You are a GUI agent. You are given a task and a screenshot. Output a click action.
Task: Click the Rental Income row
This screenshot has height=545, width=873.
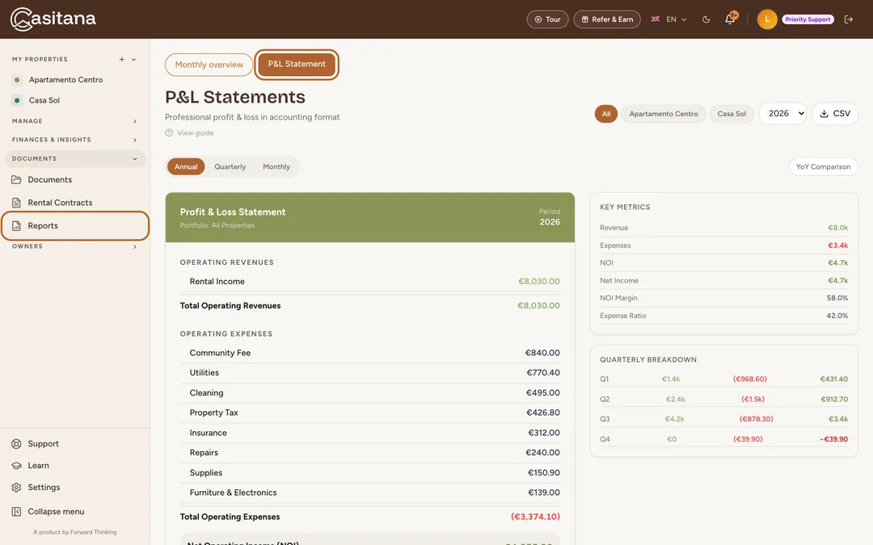[x=369, y=282]
